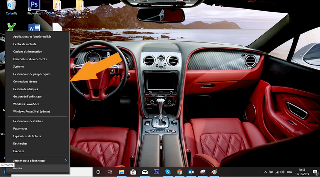Click volume speaker tray icon
This screenshot has height=177, width=320.
tap(282, 172)
